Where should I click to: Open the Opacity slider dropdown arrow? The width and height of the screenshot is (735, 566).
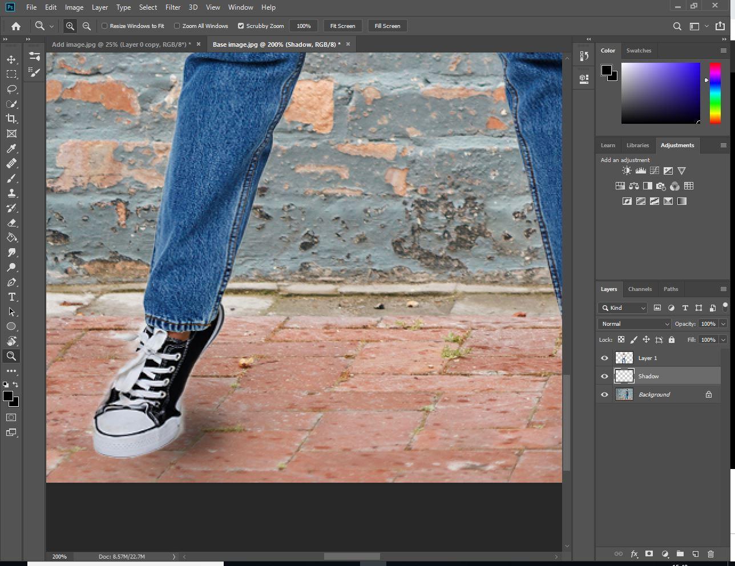723,324
